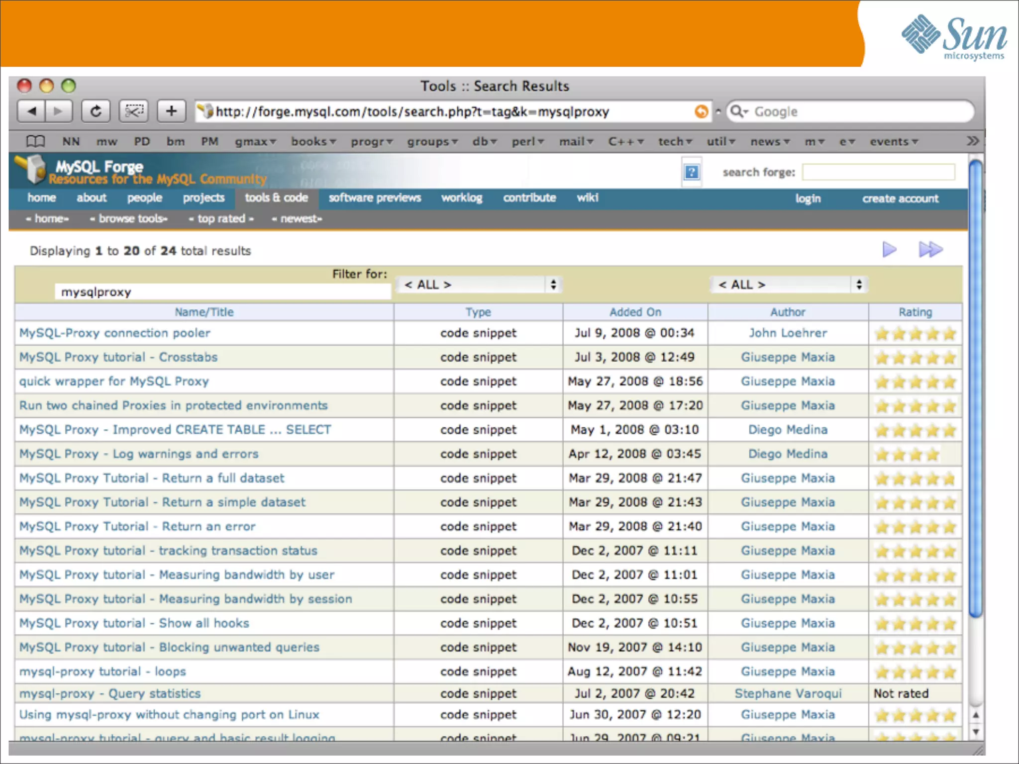Focus the mysqlproxy filter text field
The width and height of the screenshot is (1019, 764).
click(x=223, y=292)
